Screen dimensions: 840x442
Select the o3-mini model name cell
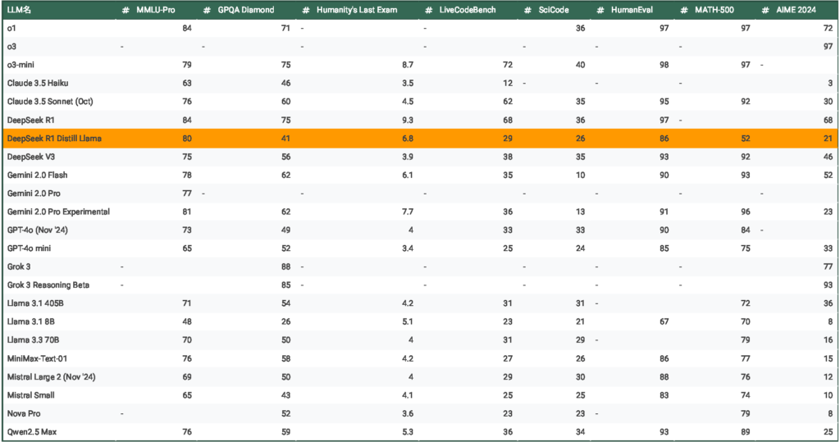coord(21,65)
